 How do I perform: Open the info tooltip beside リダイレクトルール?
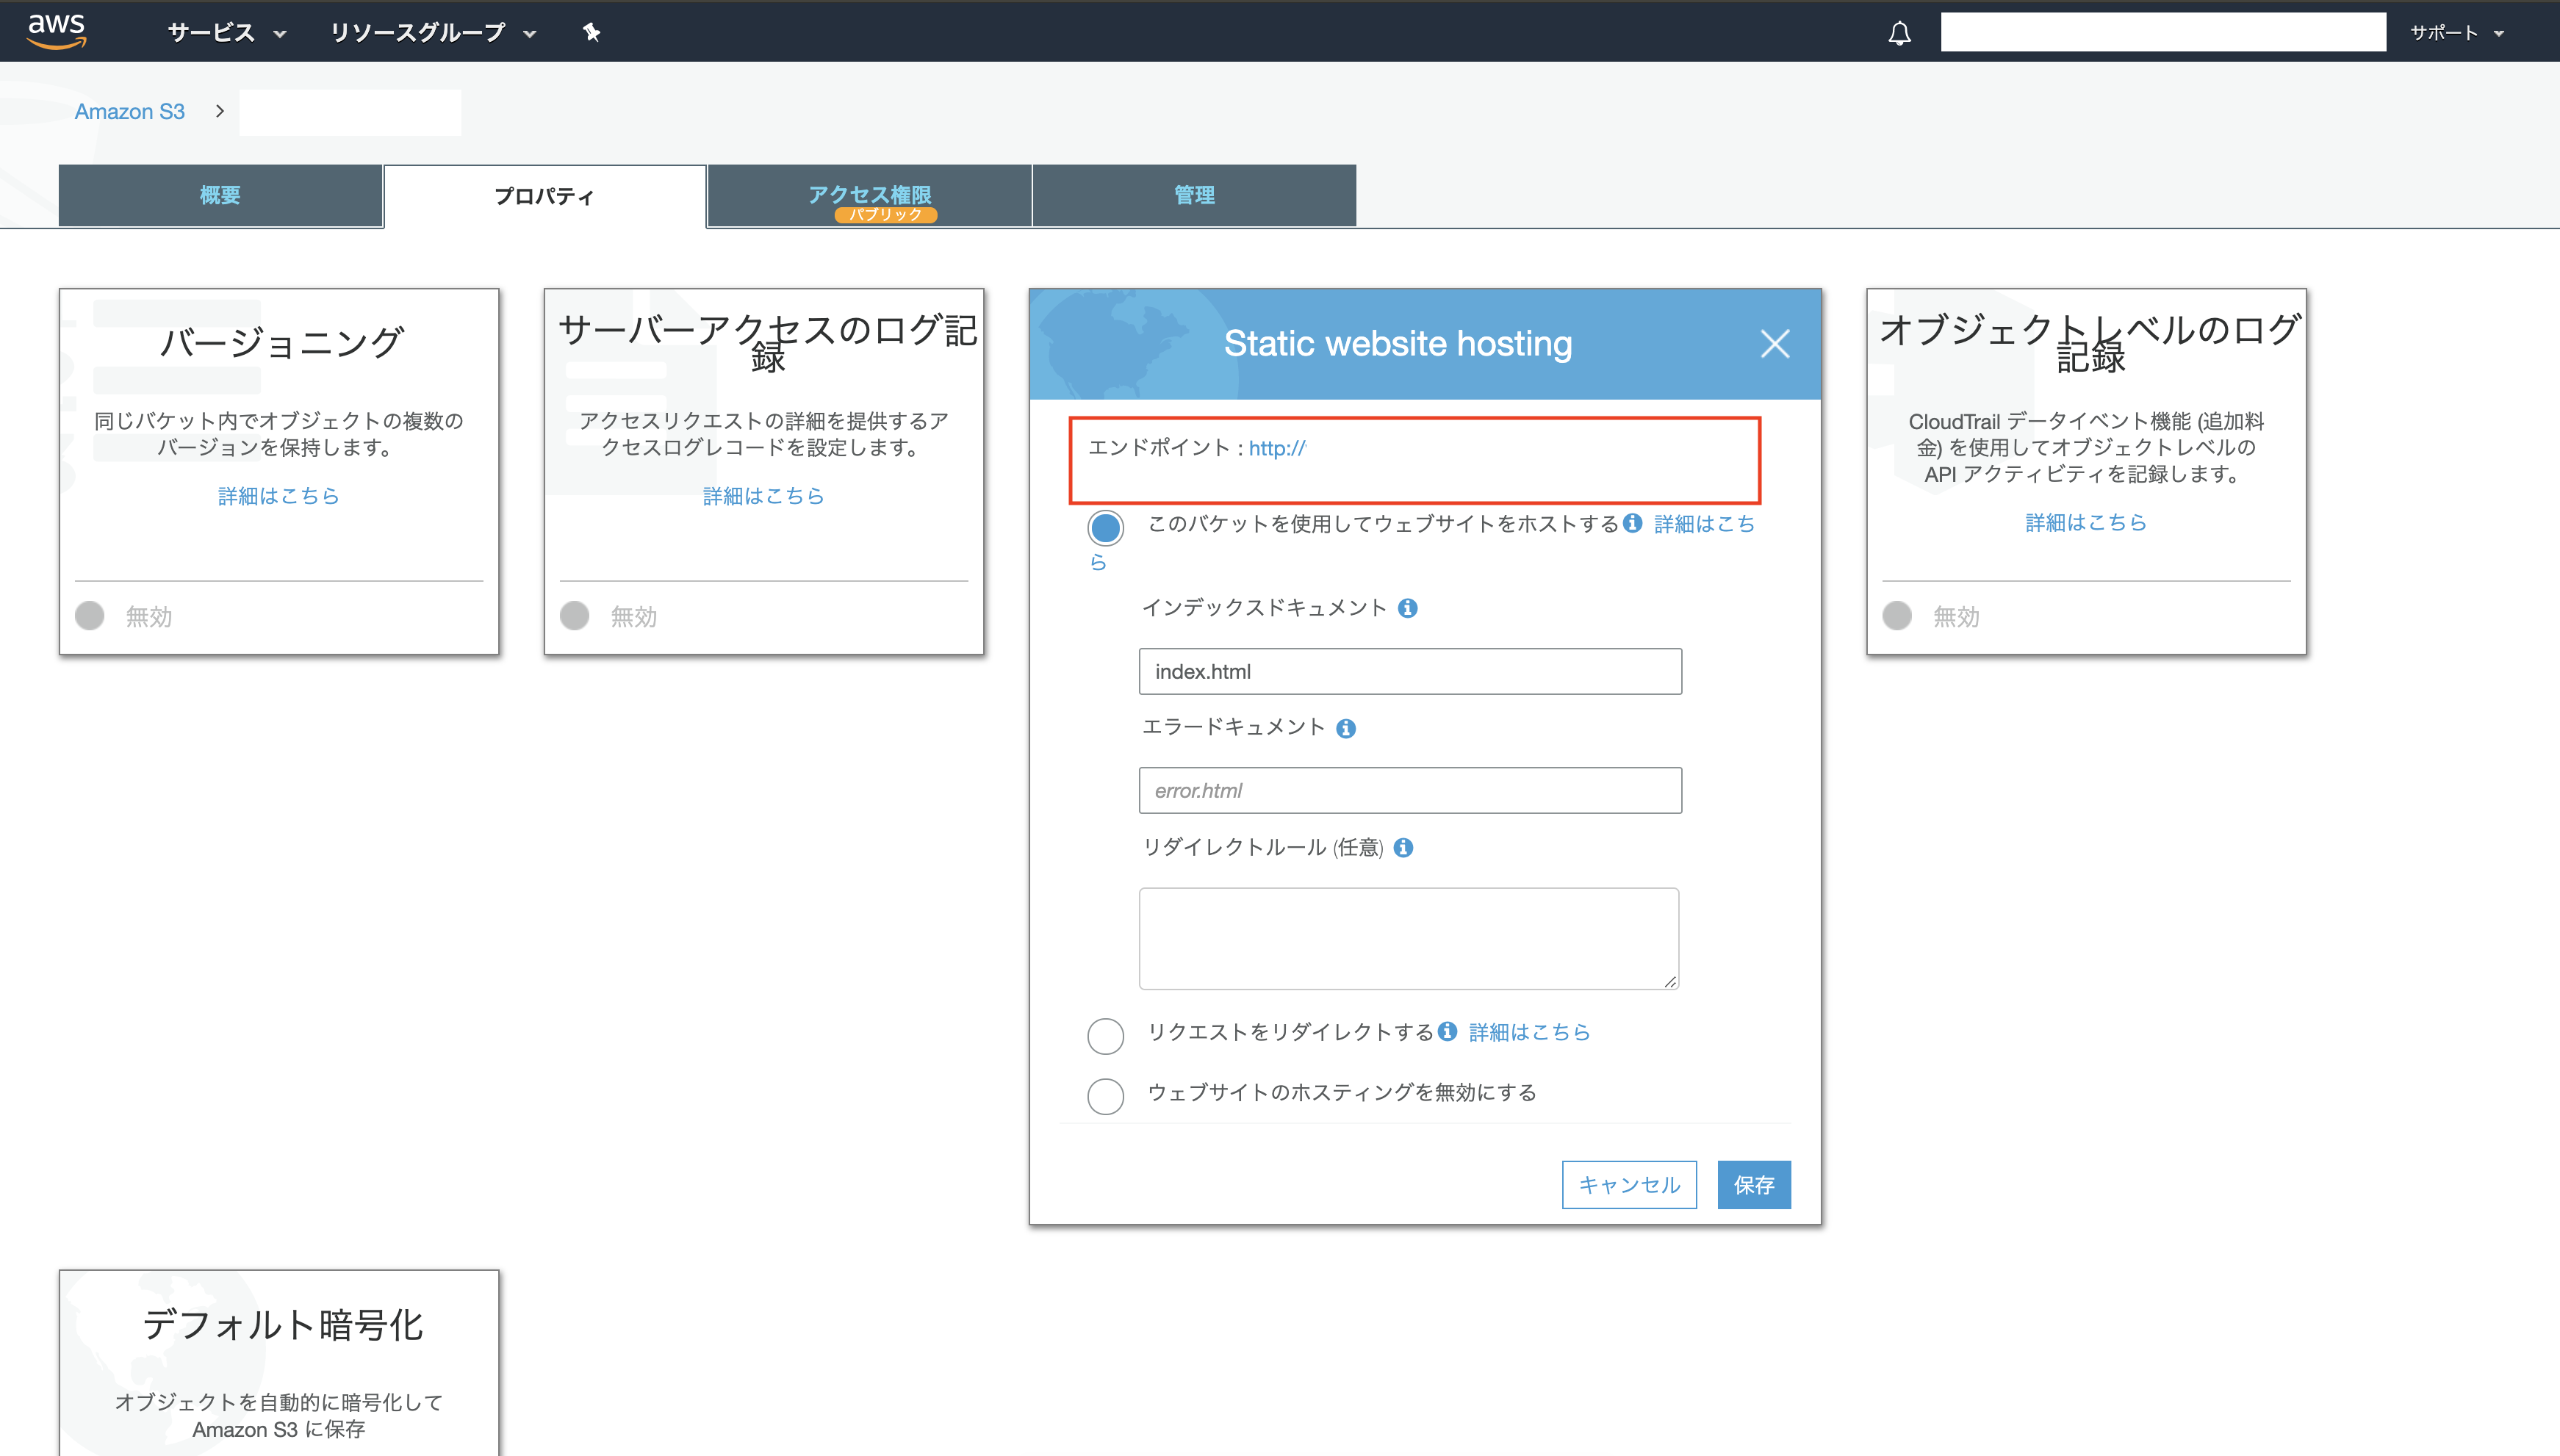click(x=1404, y=847)
